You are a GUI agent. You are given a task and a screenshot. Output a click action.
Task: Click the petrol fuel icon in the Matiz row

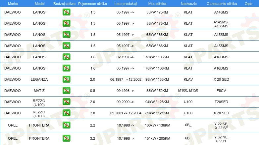point(66,90)
